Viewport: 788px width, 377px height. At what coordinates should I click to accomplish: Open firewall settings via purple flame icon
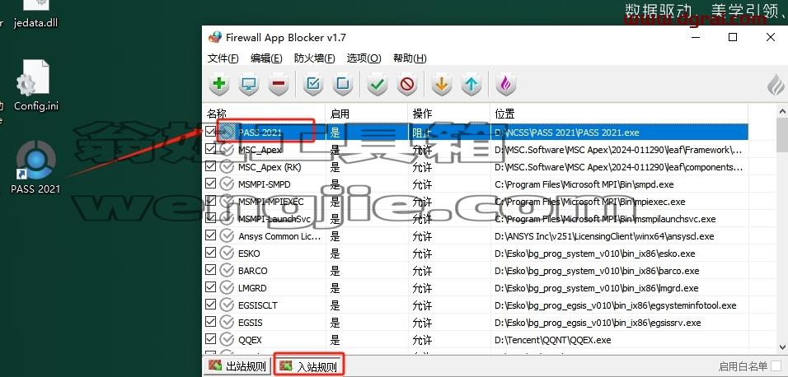[x=505, y=84]
